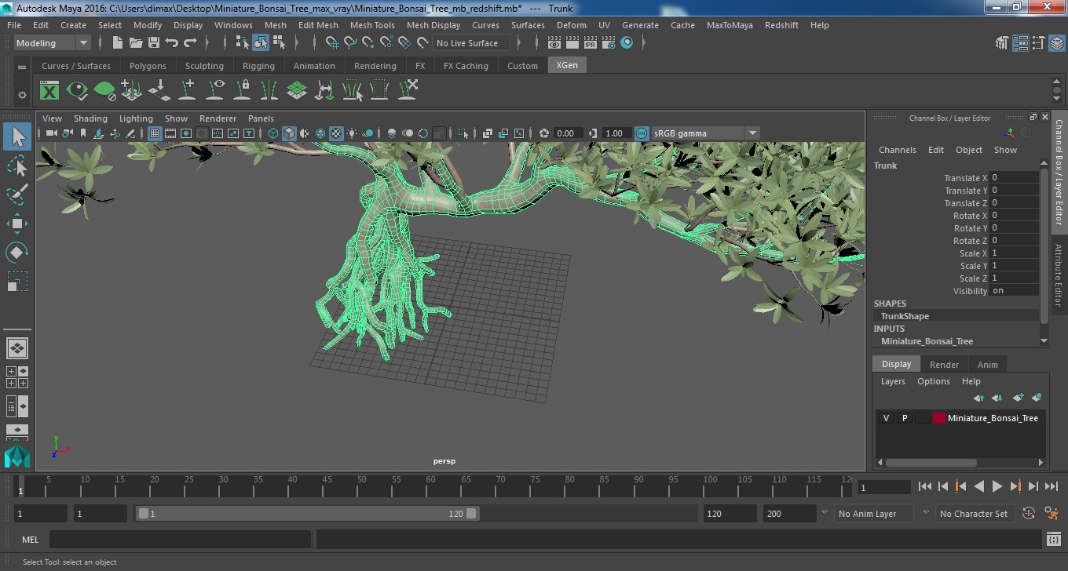The width and height of the screenshot is (1068, 571).
Task: Open the Channels menu in Channel Box
Action: coord(897,150)
